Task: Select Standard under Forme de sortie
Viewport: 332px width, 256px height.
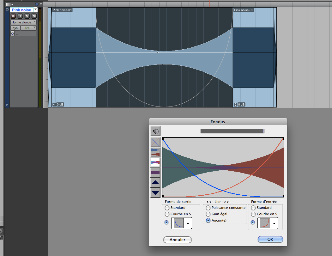Action: (167, 208)
